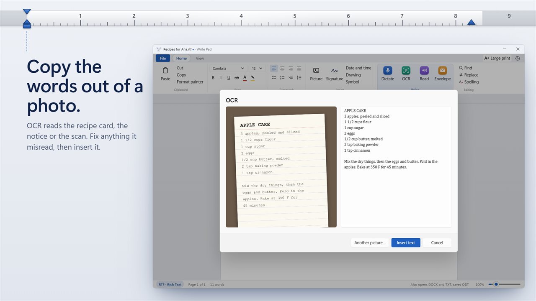Center align text
This screenshot has width=536, height=301.
click(x=282, y=68)
